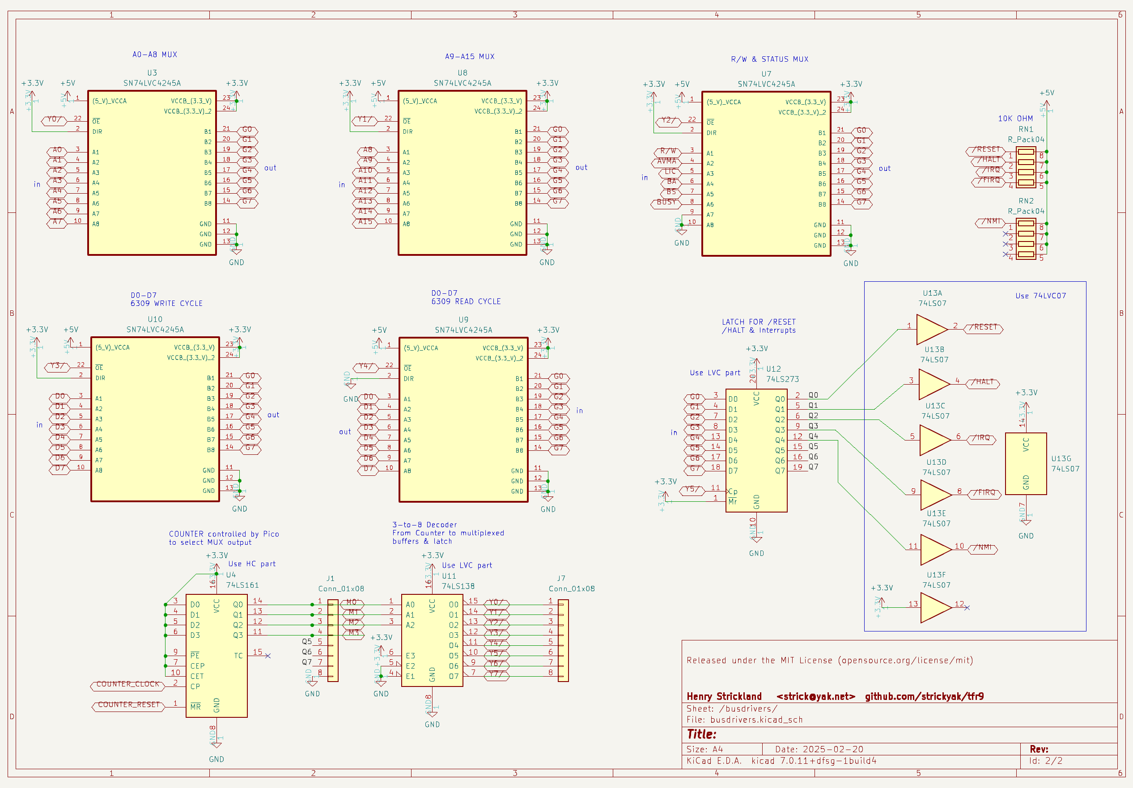The width and height of the screenshot is (1133, 788).
Task: Select the "Use HC part" note
Action: point(252,564)
